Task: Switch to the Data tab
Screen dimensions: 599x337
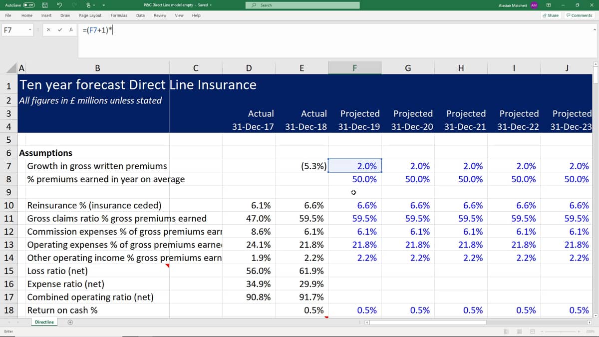Action: (141, 15)
